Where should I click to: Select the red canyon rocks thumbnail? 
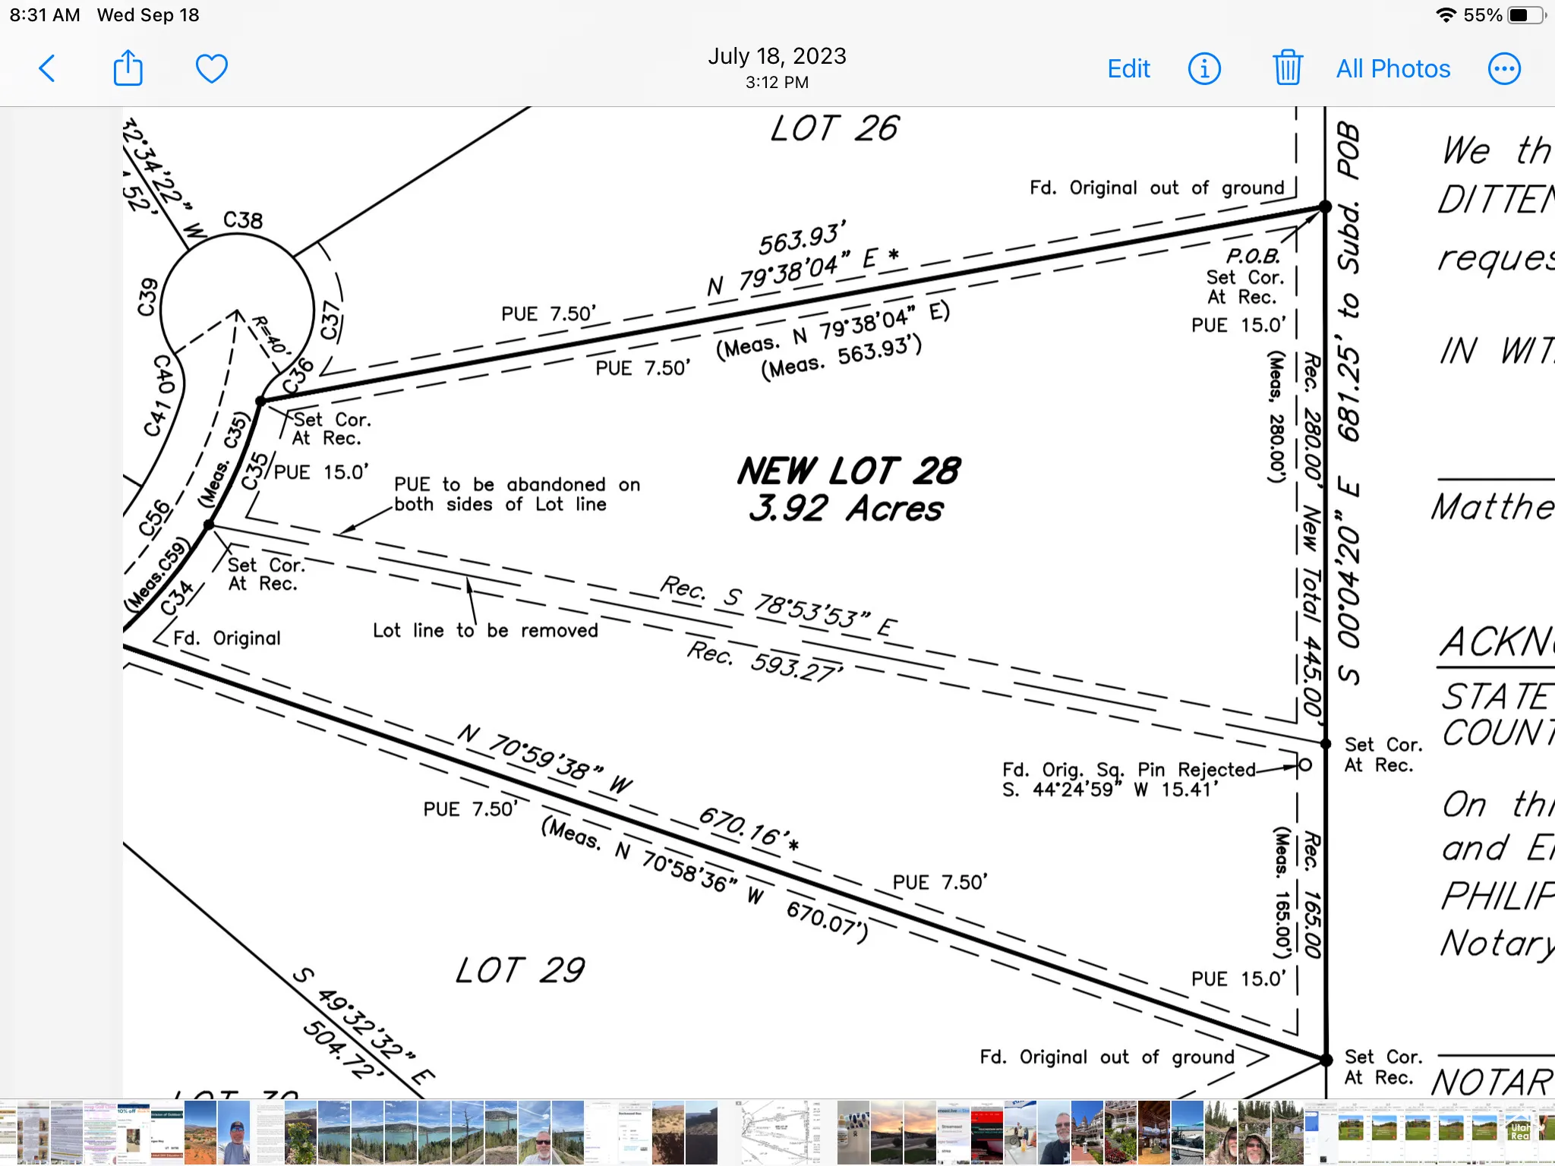pos(668,1133)
